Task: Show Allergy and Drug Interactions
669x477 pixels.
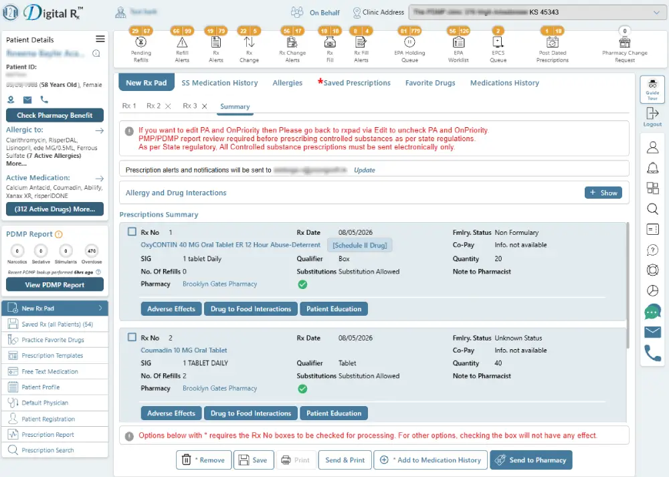Action: pos(603,193)
